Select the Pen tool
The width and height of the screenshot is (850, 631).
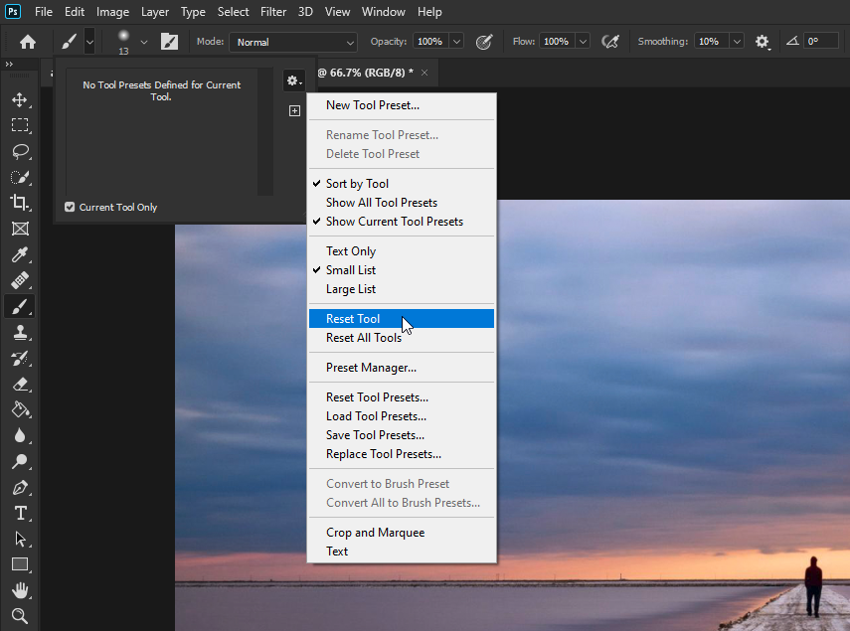click(19, 487)
